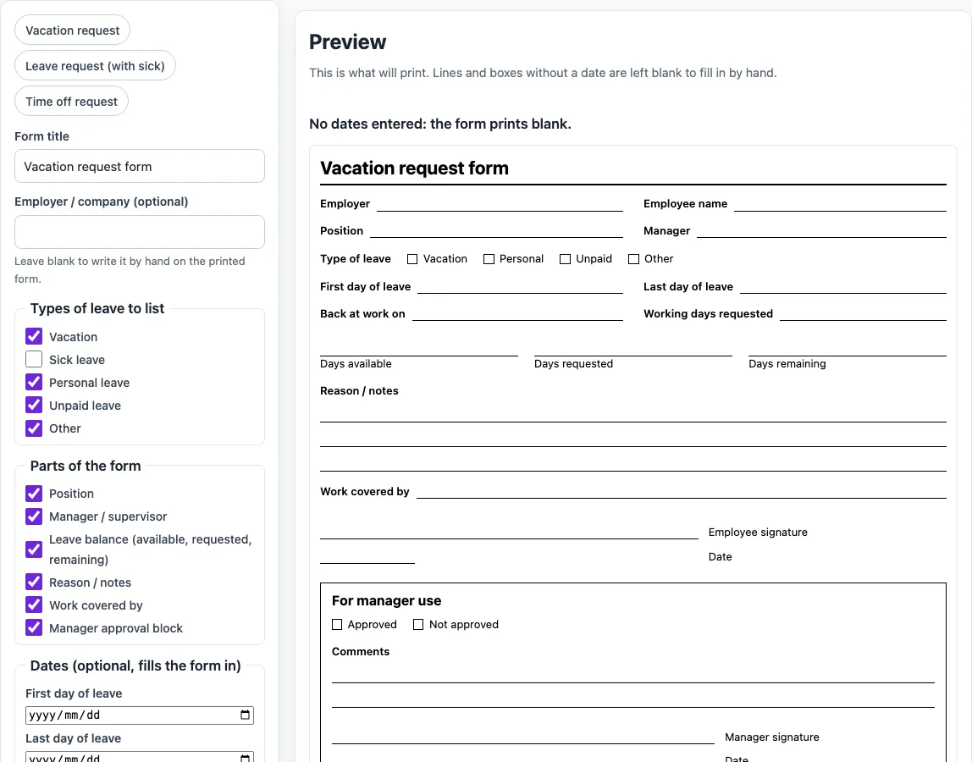This screenshot has width=972, height=762.
Task: Disable the Position form part
Action: pyautogui.click(x=34, y=494)
